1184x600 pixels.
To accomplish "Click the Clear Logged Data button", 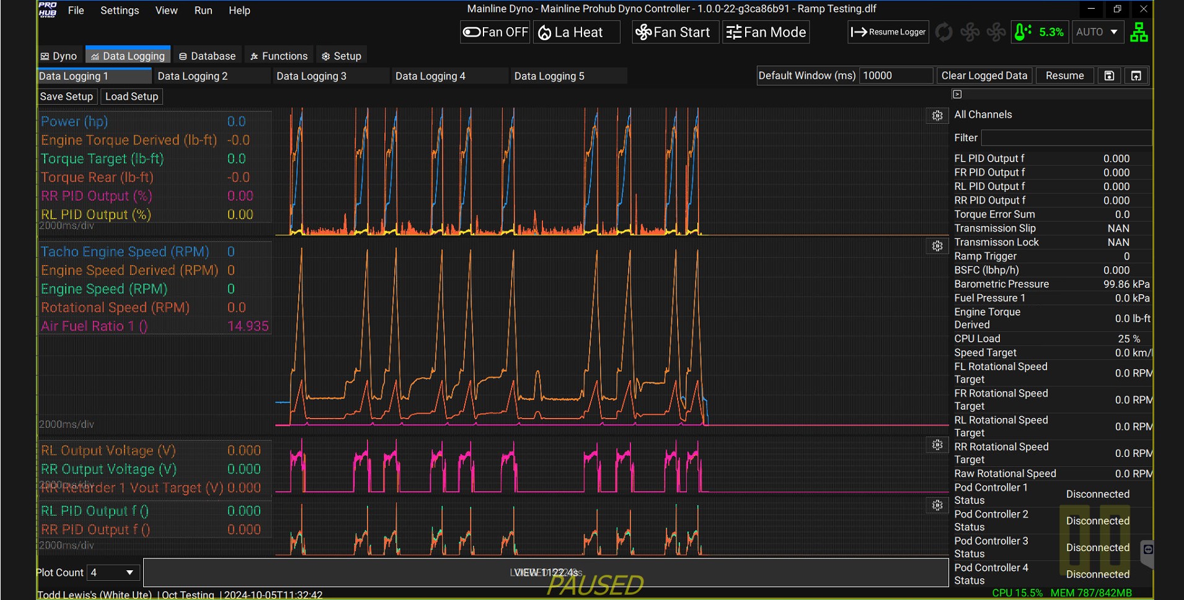I will (984, 76).
